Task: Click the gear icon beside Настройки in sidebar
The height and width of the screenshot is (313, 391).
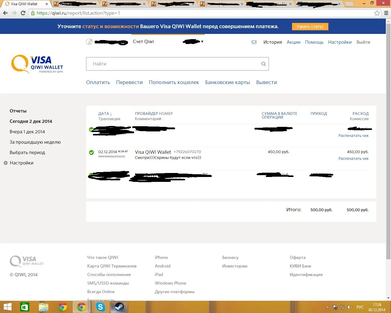Action: pos(5,163)
